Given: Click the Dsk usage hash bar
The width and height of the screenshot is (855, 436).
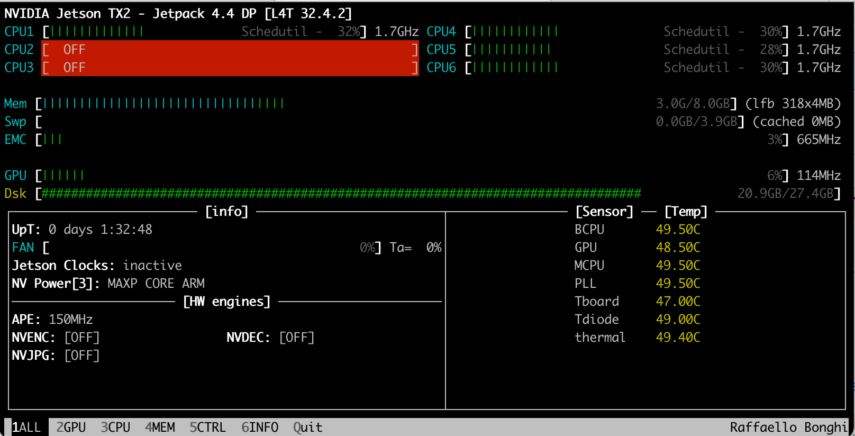Looking at the screenshot, I should (342, 193).
